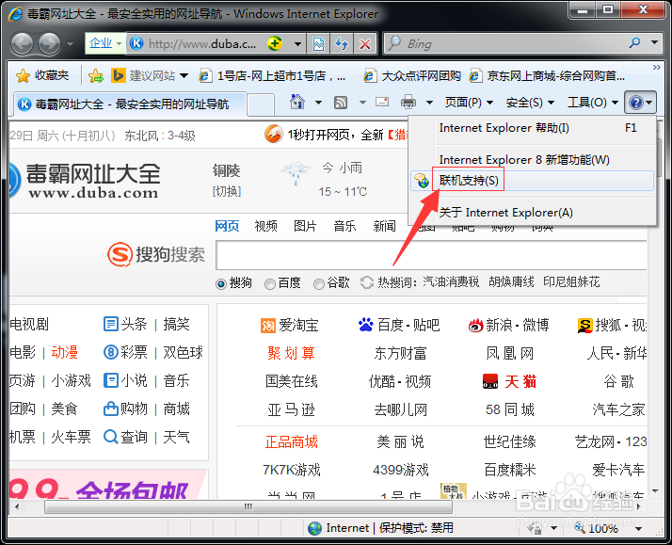This screenshot has width=672, height=545.
Task: Stop loading with the red X icon
Action: (365, 43)
